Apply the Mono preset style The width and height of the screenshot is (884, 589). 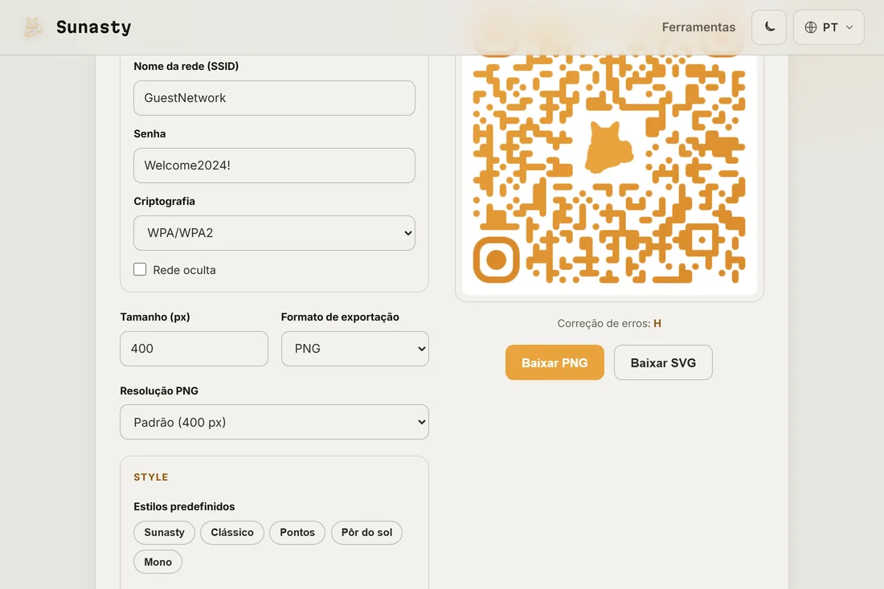point(158,562)
